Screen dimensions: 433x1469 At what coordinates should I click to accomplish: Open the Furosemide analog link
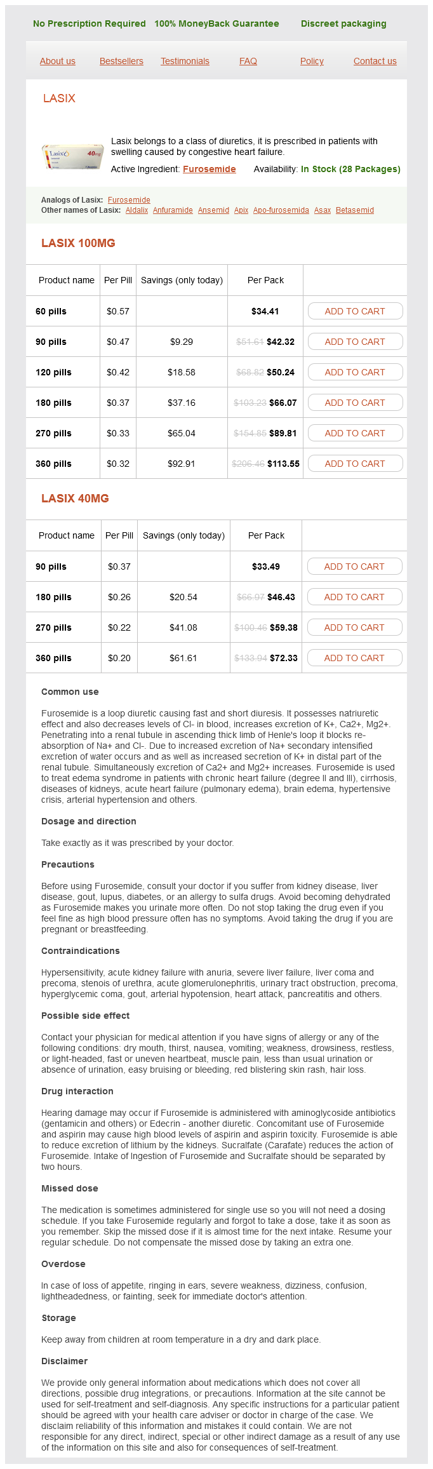pos(129,200)
